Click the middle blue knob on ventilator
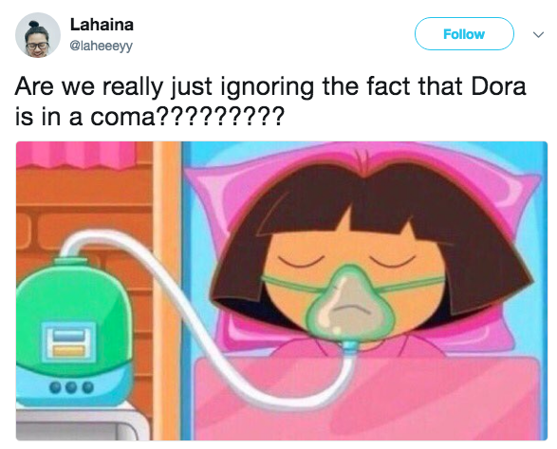Screen dimensions: 557x449 (71, 386)
